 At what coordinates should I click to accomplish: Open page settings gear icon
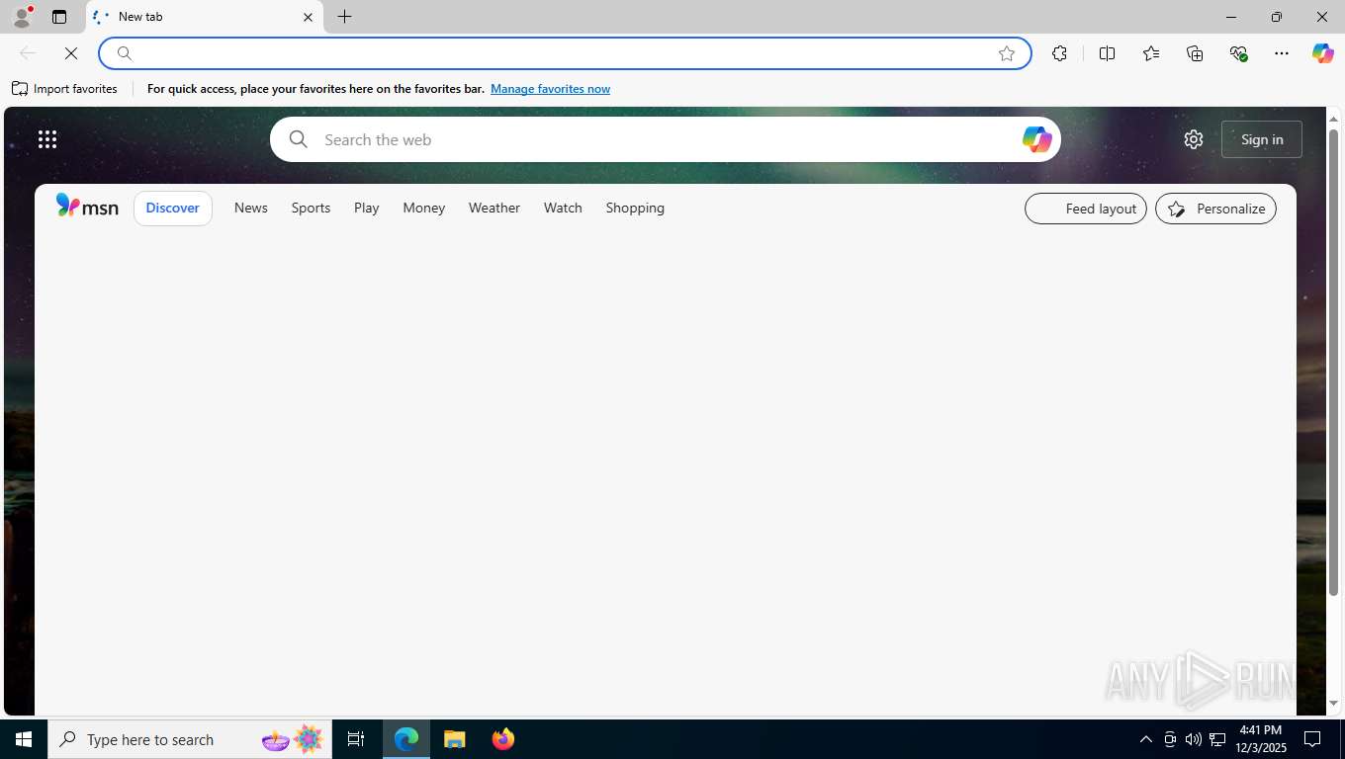pos(1194,139)
